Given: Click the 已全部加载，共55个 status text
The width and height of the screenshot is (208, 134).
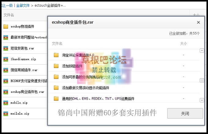Looking at the screenshot, I should [x=184, y=33].
